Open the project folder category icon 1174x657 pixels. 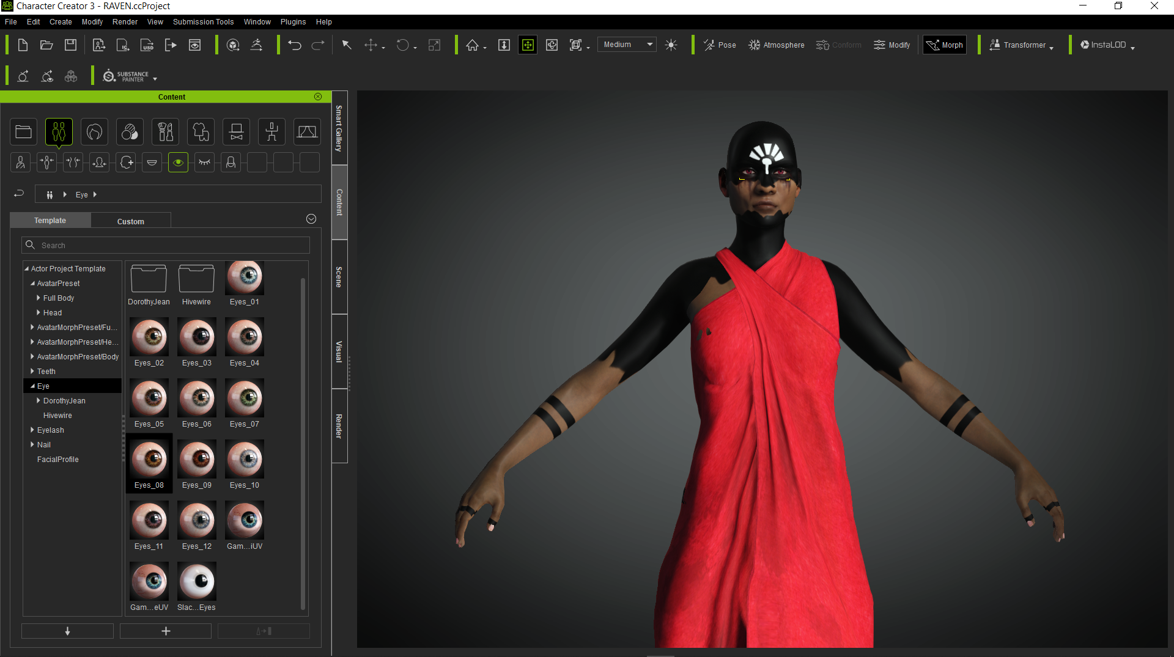(23, 131)
